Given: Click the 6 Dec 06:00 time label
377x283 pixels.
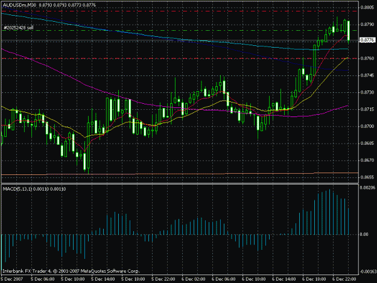Looking at the screenshot, I should tap(224, 279).
